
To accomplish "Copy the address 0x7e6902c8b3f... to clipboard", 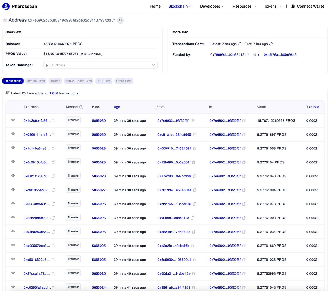I will (x=120, y=20).
